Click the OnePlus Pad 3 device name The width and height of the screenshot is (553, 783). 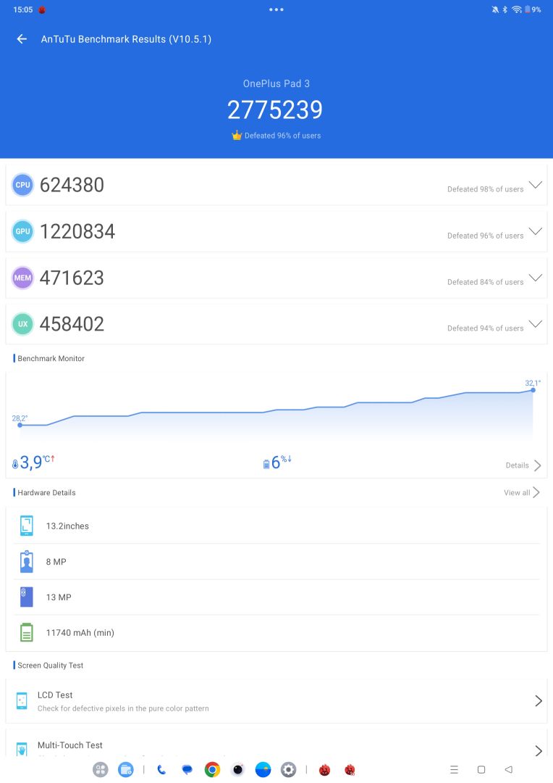point(276,83)
